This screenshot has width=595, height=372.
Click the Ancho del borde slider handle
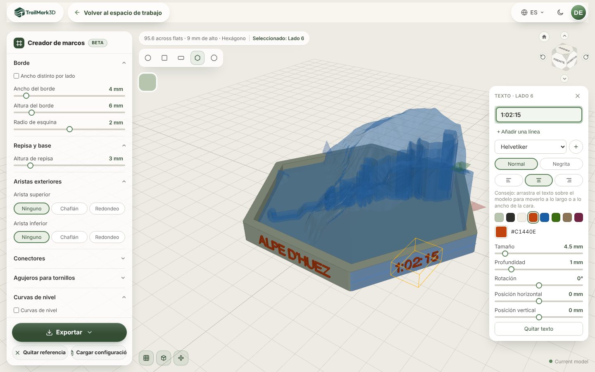26,96
